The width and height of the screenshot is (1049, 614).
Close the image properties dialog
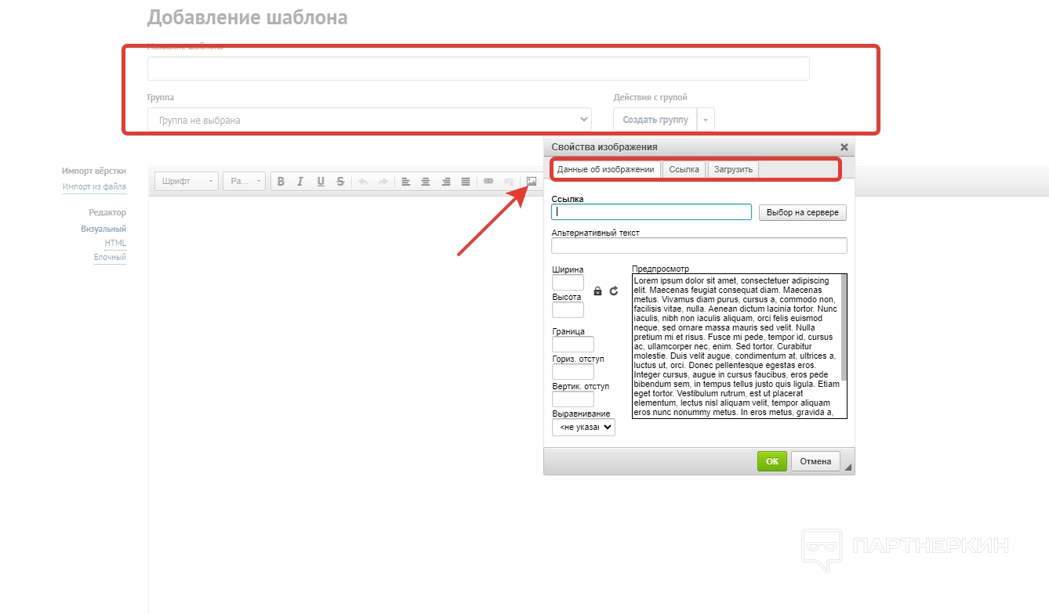point(844,147)
